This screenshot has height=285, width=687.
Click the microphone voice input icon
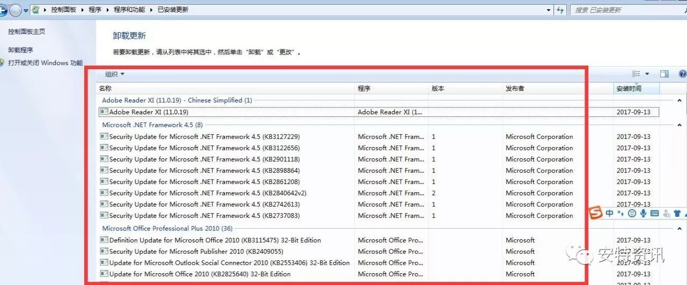pos(643,213)
